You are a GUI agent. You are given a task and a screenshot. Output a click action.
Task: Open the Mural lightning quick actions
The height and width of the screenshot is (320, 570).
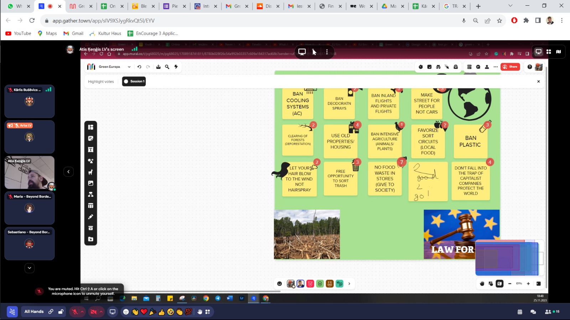click(176, 67)
